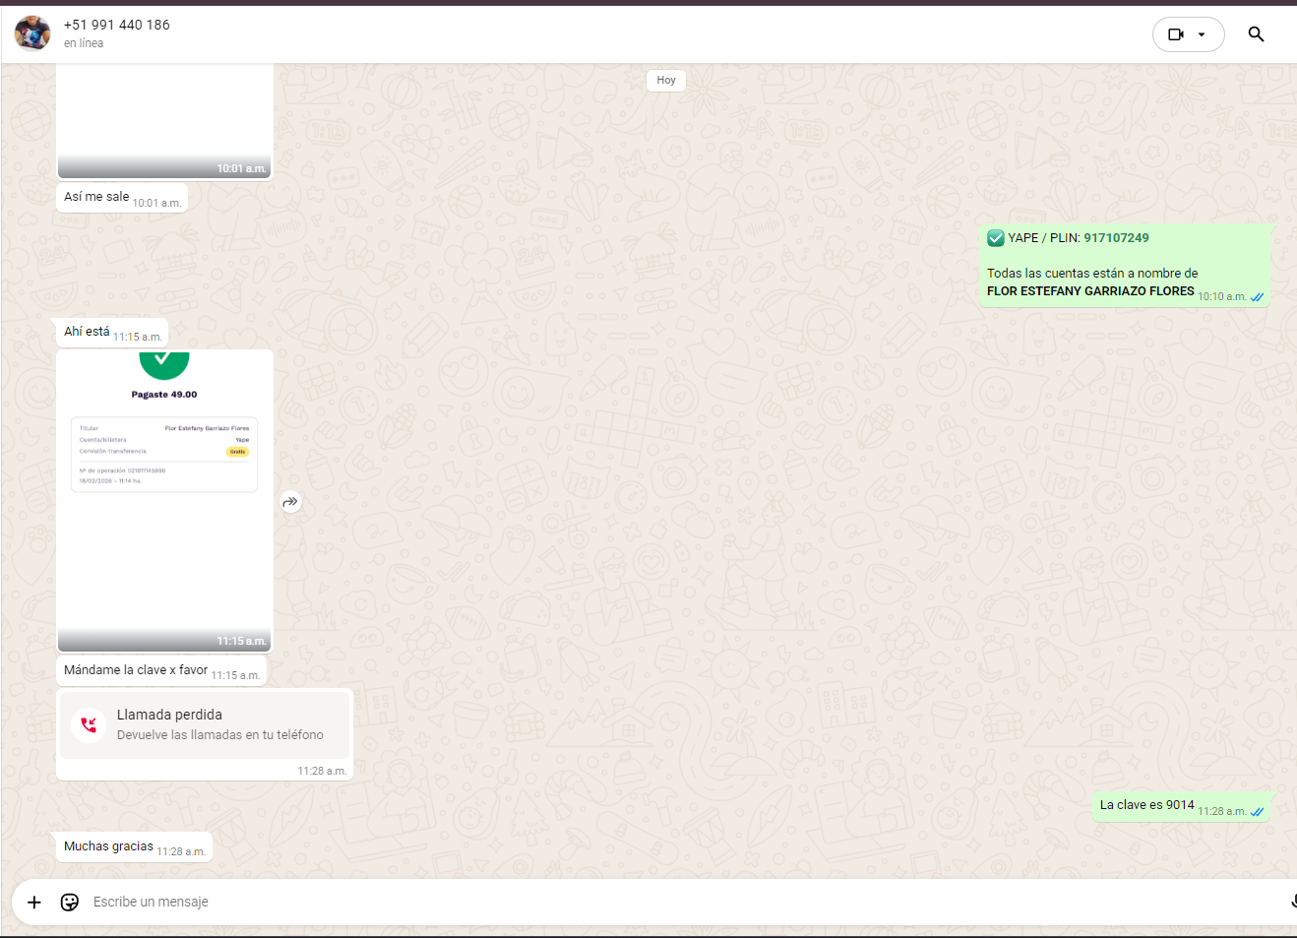1297x938 pixels.
Task: Open the chat search magnifier
Action: tap(1256, 34)
